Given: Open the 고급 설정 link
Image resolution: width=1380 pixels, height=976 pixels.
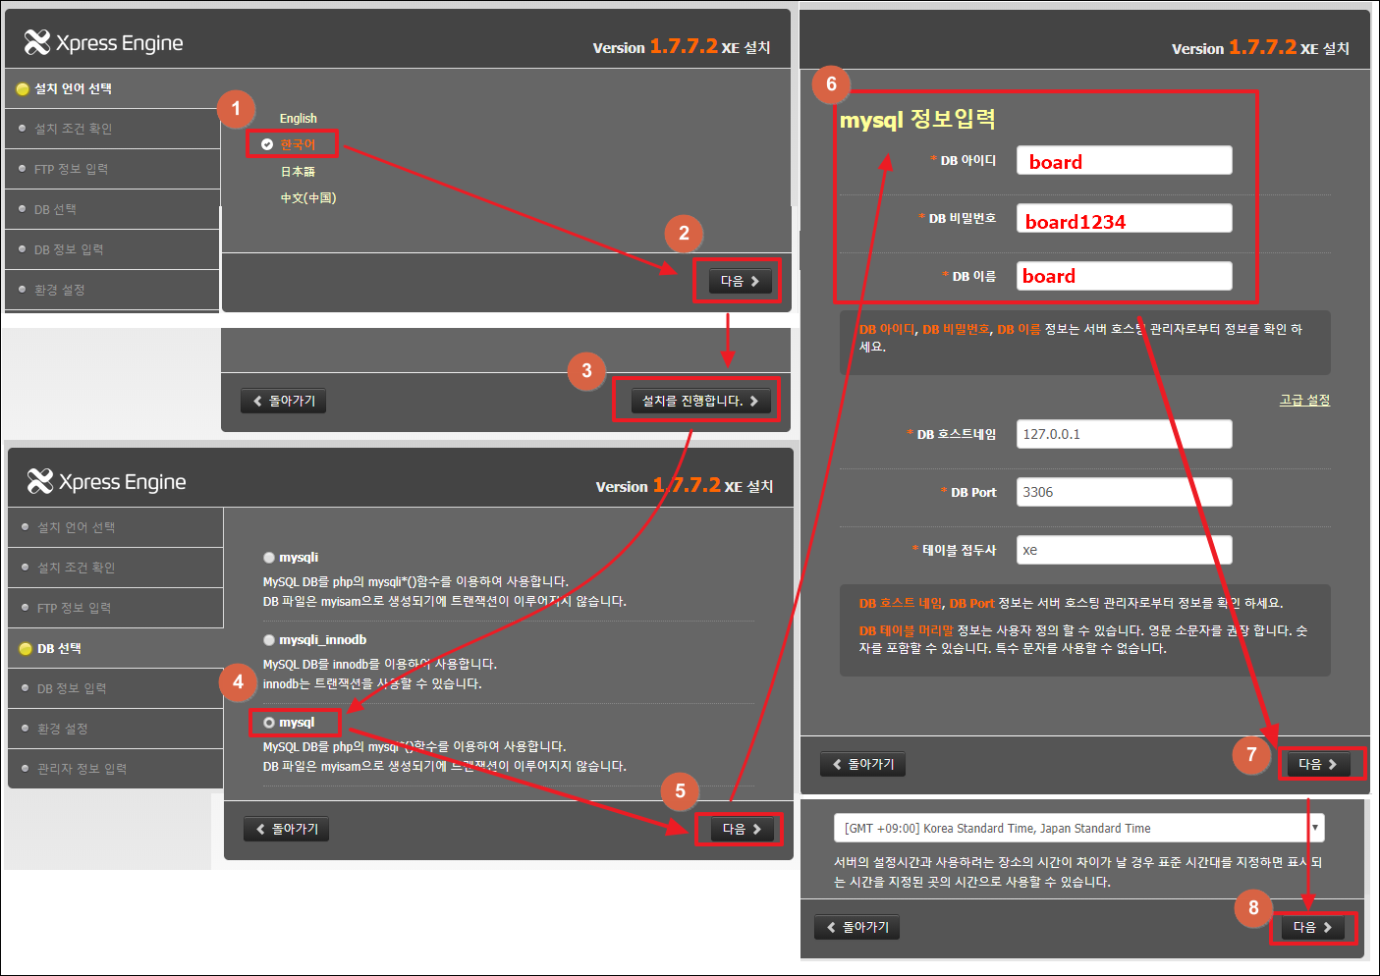Looking at the screenshot, I should [x=1304, y=400].
